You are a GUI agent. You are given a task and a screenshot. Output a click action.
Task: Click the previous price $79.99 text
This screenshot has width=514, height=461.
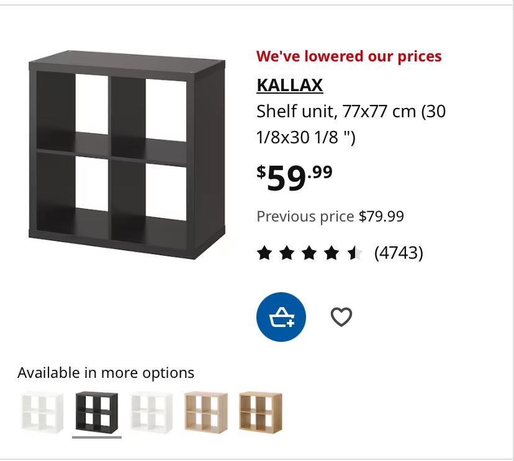(330, 217)
